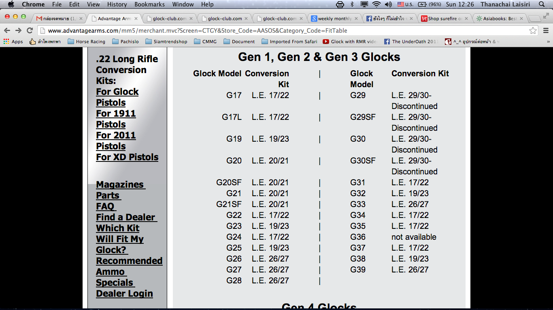Open The UnderOath bookmark
553x310 pixels.
tap(411, 42)
